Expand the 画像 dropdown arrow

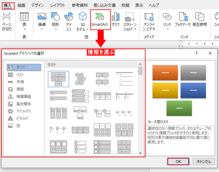coord(42,29)
